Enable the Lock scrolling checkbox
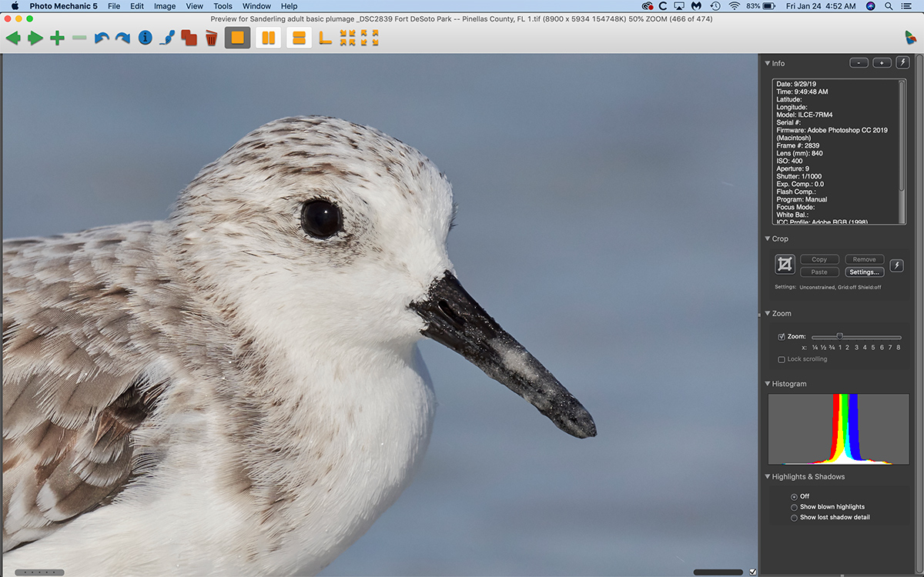 pyautogui.click(x=782, y=359)
